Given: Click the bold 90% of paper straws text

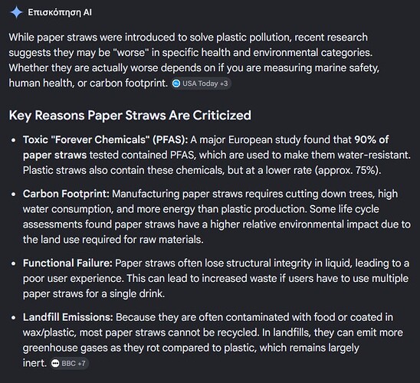Looking at the screenshot, I should [205, 147].
